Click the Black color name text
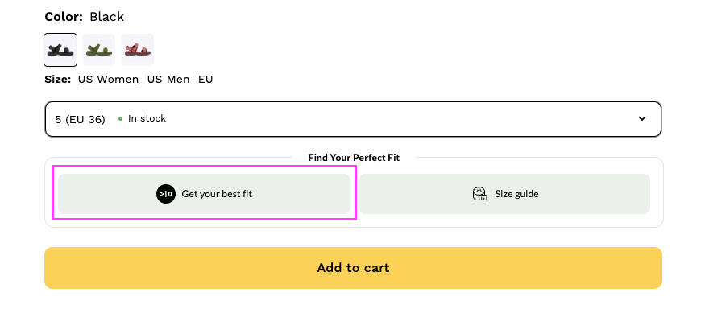Viewport: 705px width, 309px height. click(x=107, y=17)
